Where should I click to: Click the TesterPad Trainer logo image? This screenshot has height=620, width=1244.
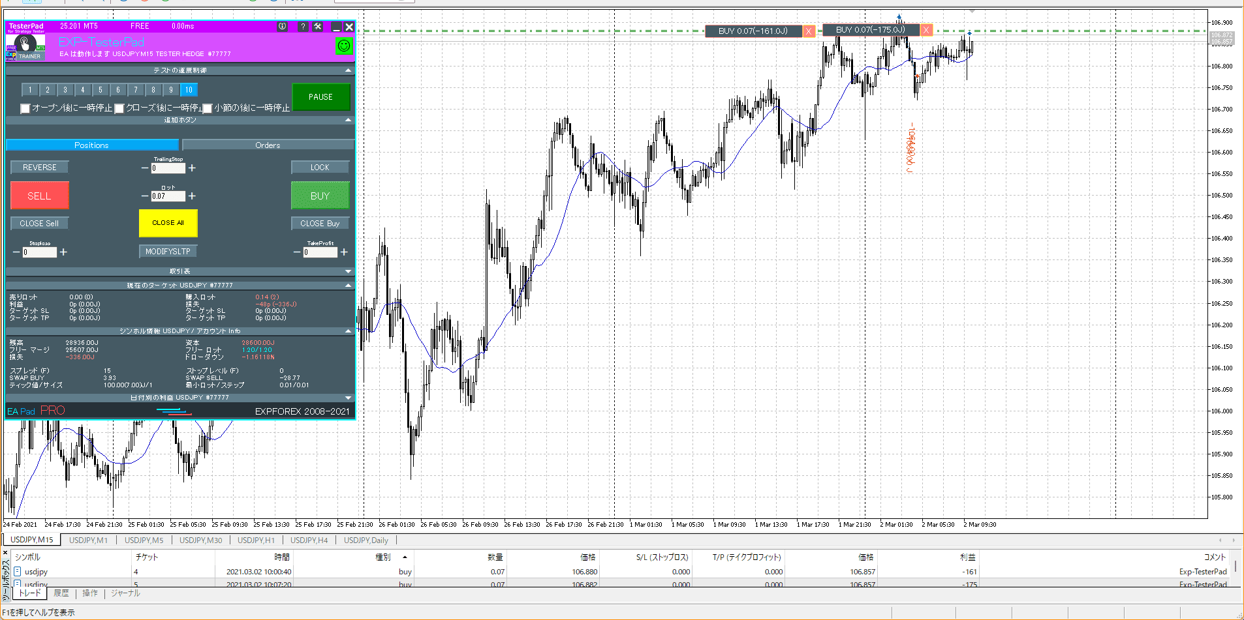click(25, 46)
